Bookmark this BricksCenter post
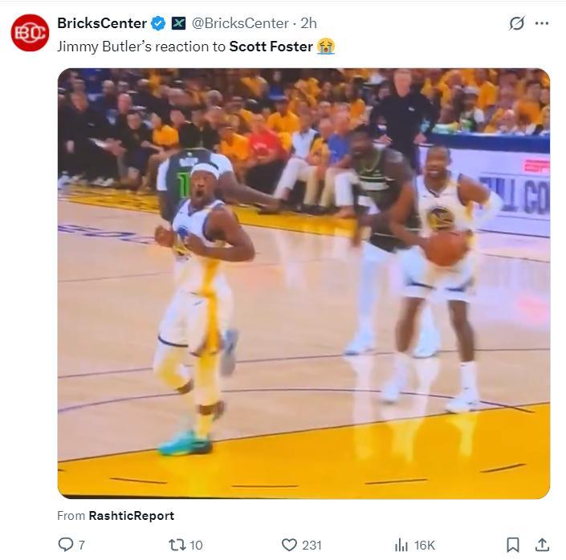The height and width of the screenshot is (560, 566). pyautogui.click(x=512, y=545)
